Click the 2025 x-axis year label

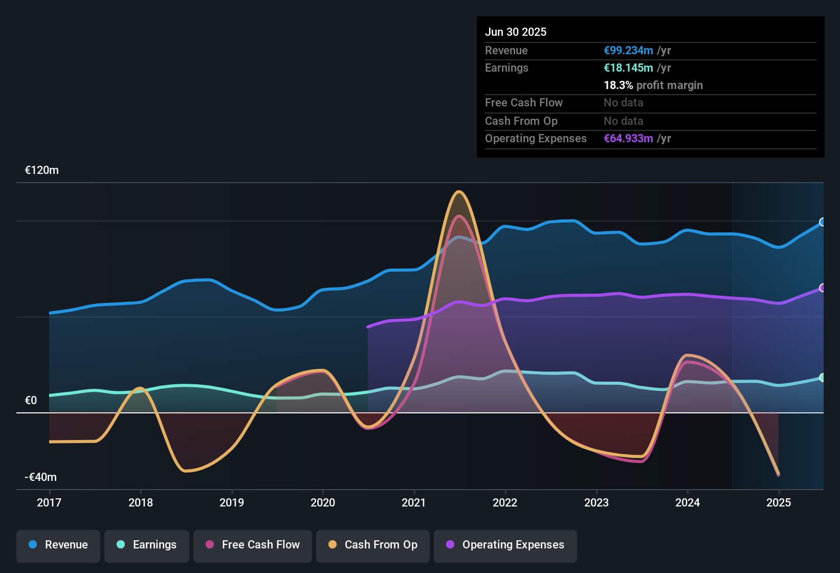(x=779, y=502)
